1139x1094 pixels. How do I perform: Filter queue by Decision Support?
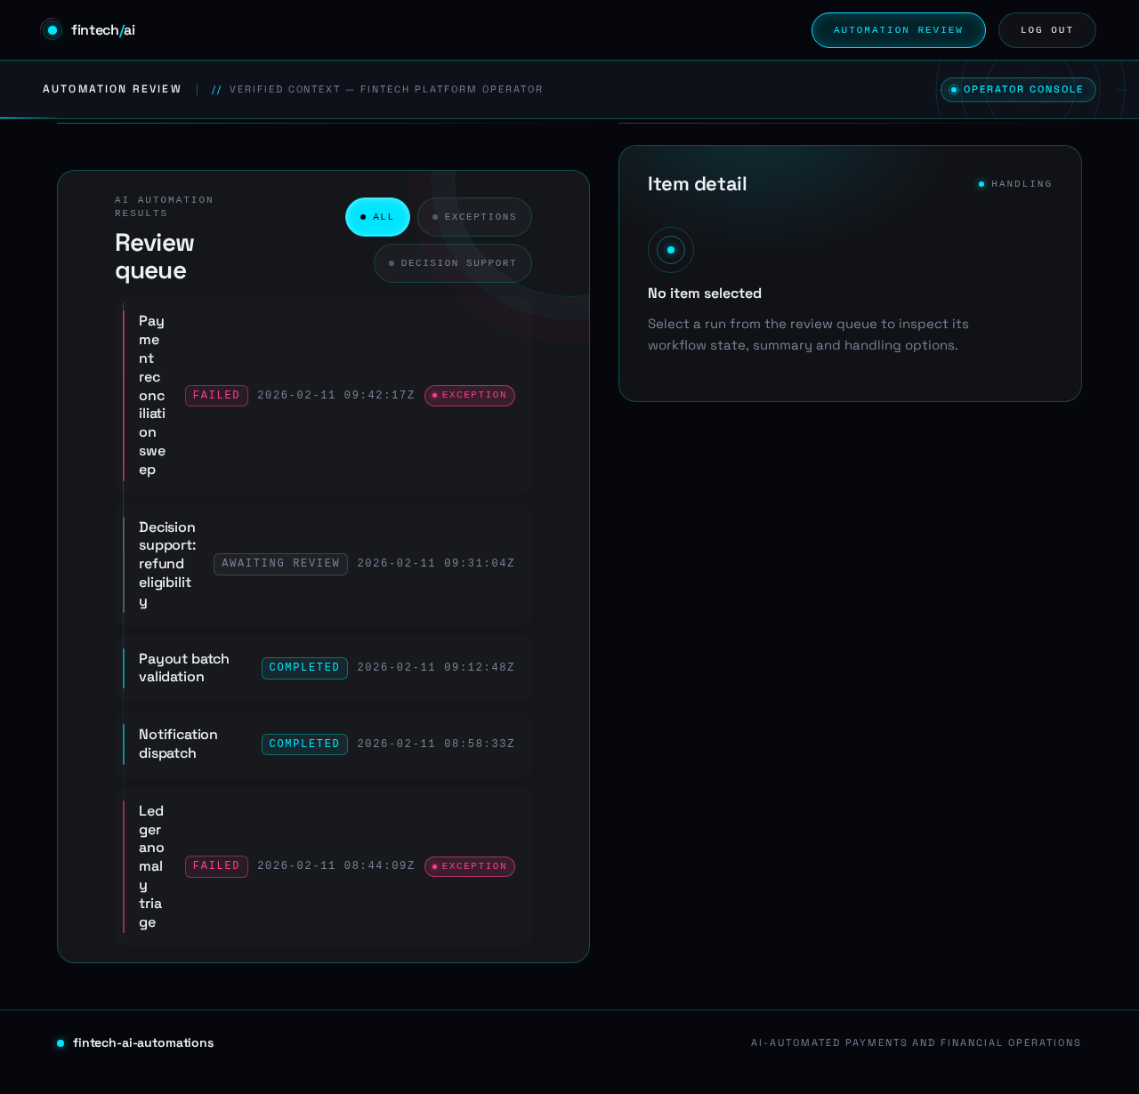(453, 263)
